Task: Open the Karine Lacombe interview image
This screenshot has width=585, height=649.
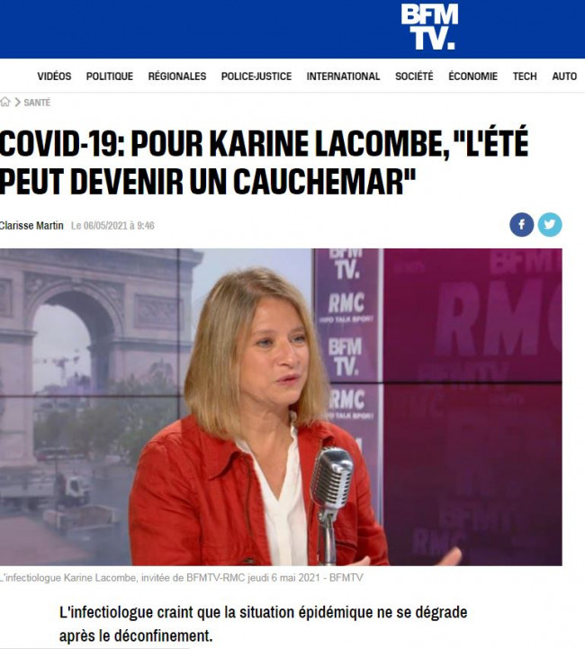Action: 281,407
